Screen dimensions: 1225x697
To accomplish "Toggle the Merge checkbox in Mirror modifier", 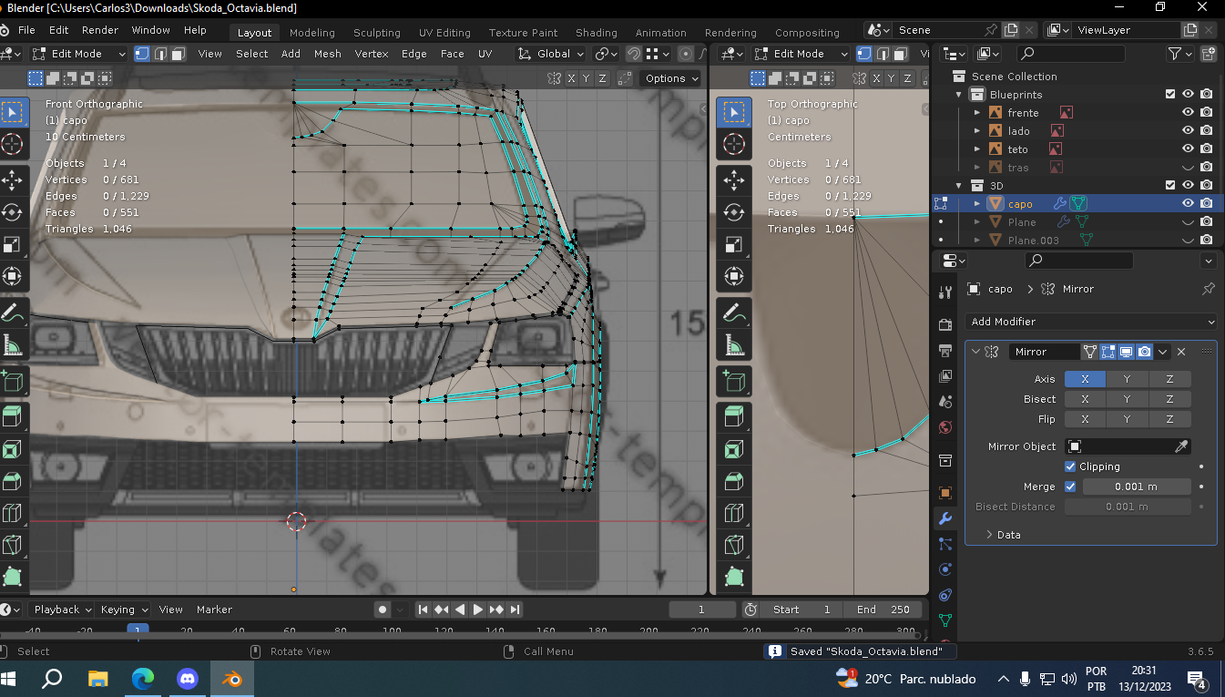I will [1070, 487].
